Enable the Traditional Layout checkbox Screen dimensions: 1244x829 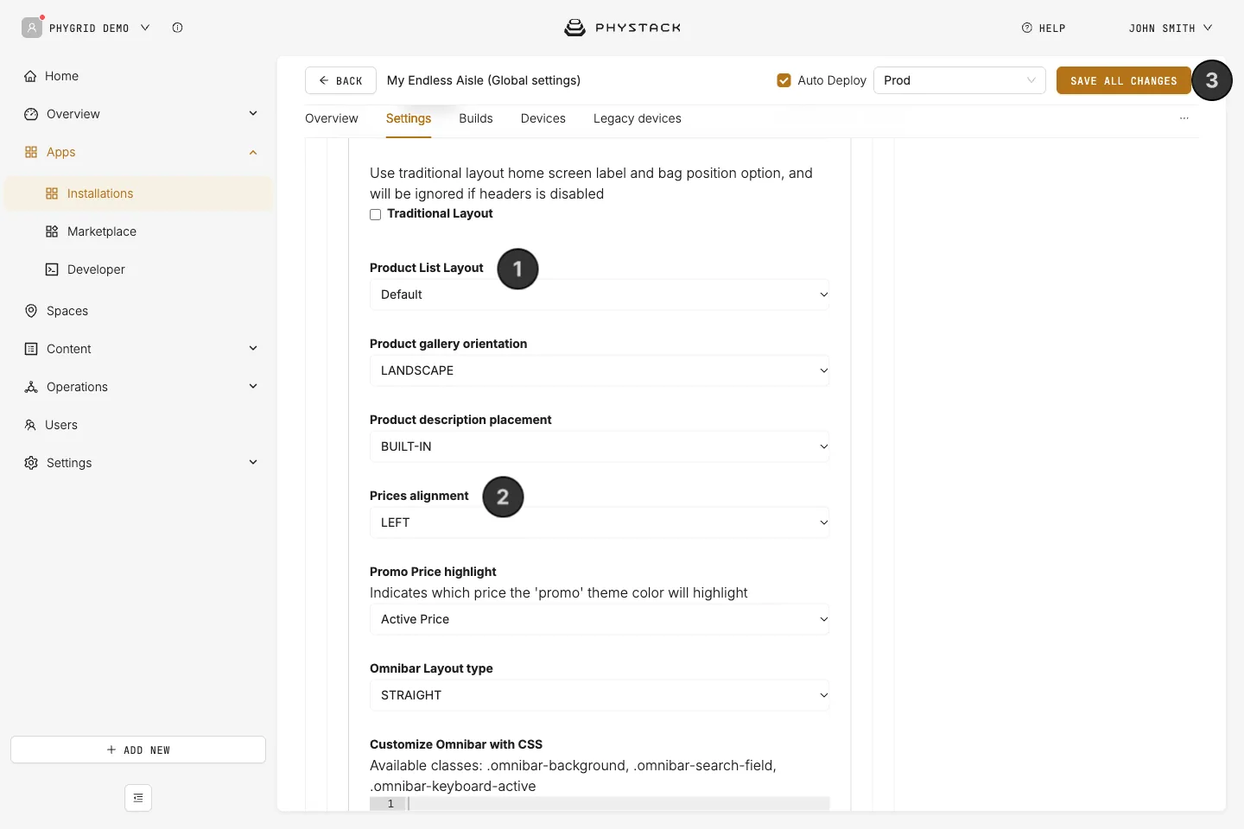pos(376,214)
